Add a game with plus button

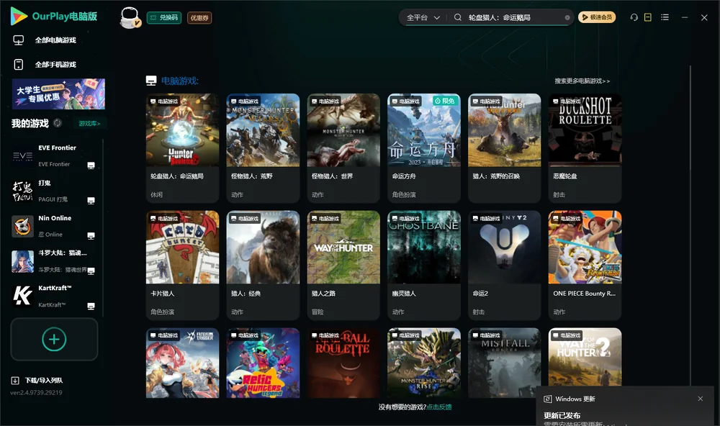click(54, 339)
